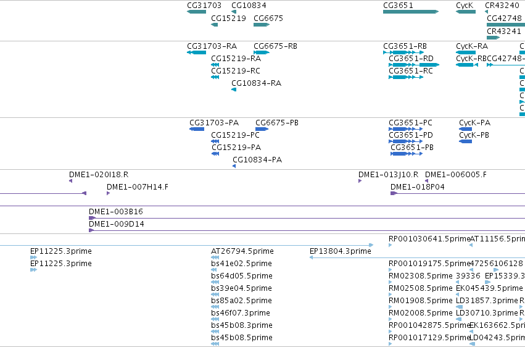Select the CycK-RA transcript label

point(472,46)
